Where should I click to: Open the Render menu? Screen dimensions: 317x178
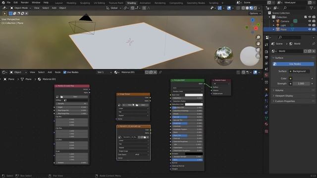point(25,2)
